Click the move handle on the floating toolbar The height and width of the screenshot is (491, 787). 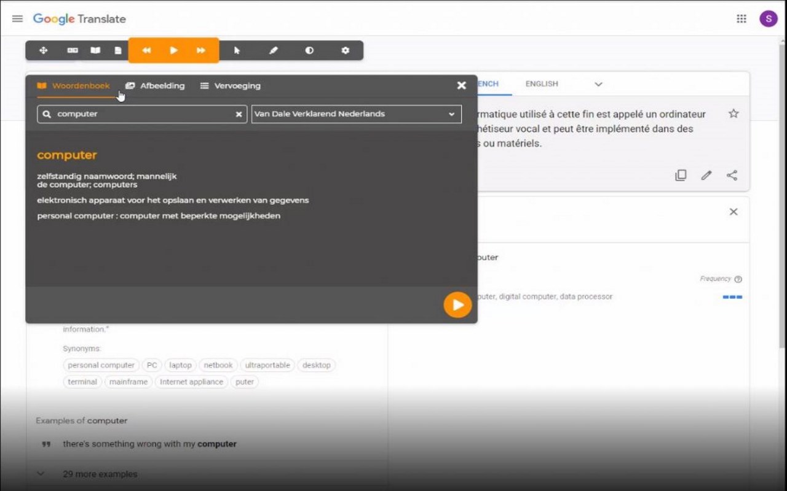[x=44, y=50]
